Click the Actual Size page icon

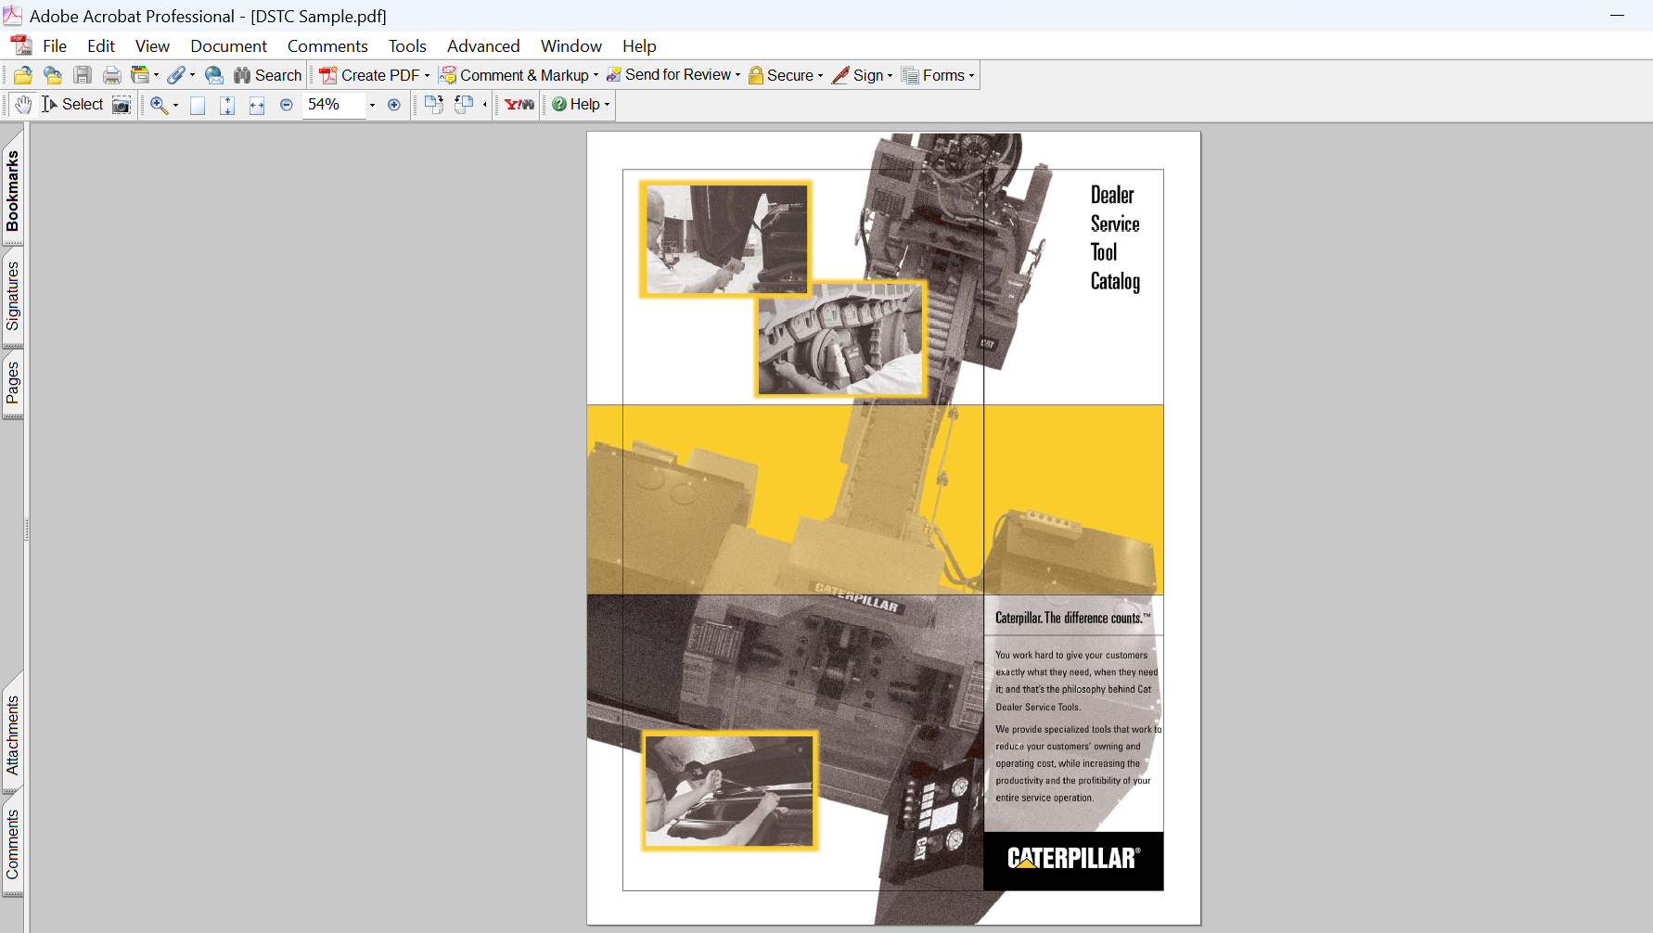(x=198, y=105)
